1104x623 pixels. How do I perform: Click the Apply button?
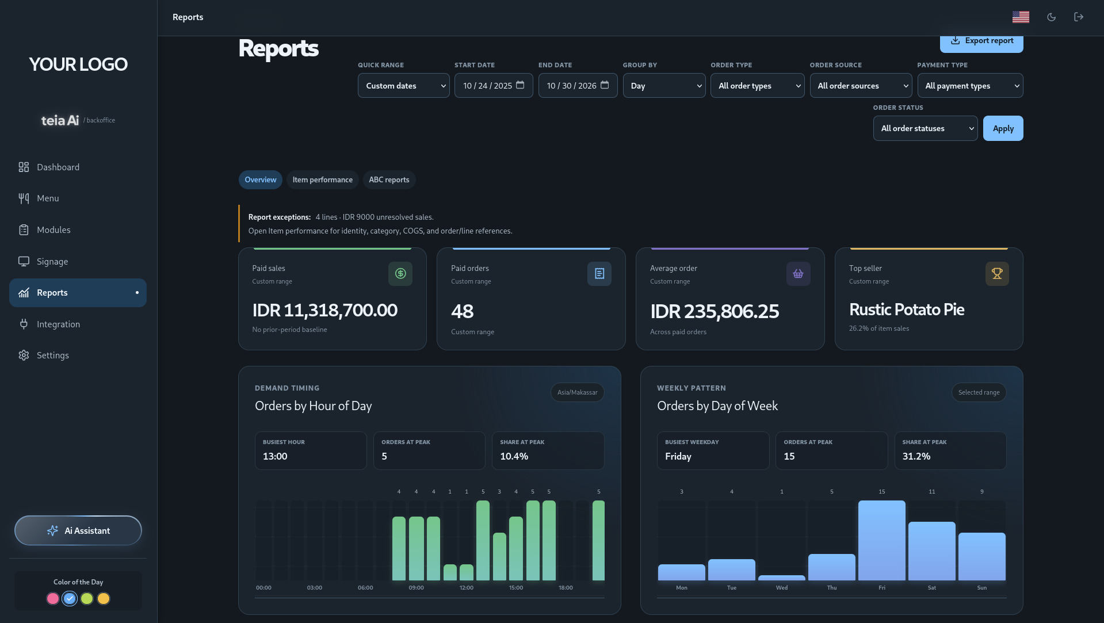pos(1003,128)
